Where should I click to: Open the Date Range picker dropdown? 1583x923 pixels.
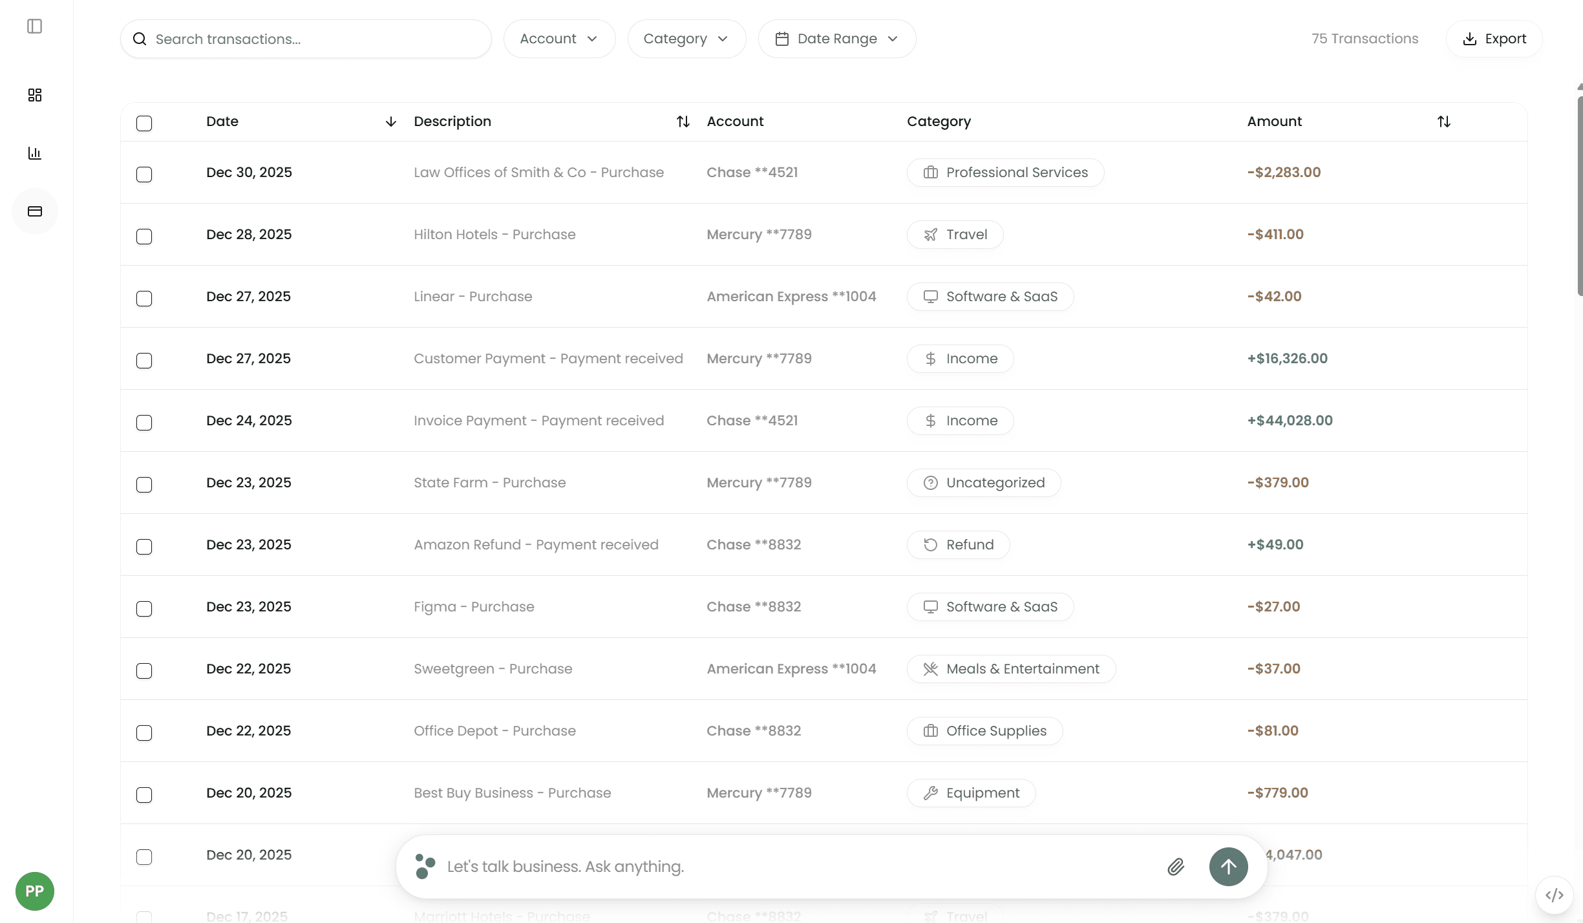click(x=836, y=39)
